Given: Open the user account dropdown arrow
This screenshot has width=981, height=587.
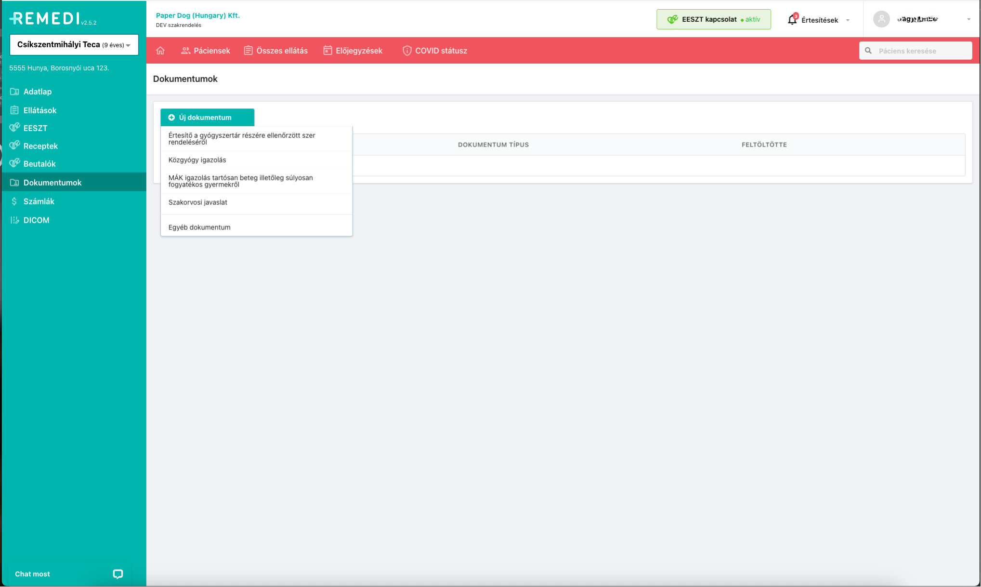Looking at the screenshot, I should coord(968,19).
